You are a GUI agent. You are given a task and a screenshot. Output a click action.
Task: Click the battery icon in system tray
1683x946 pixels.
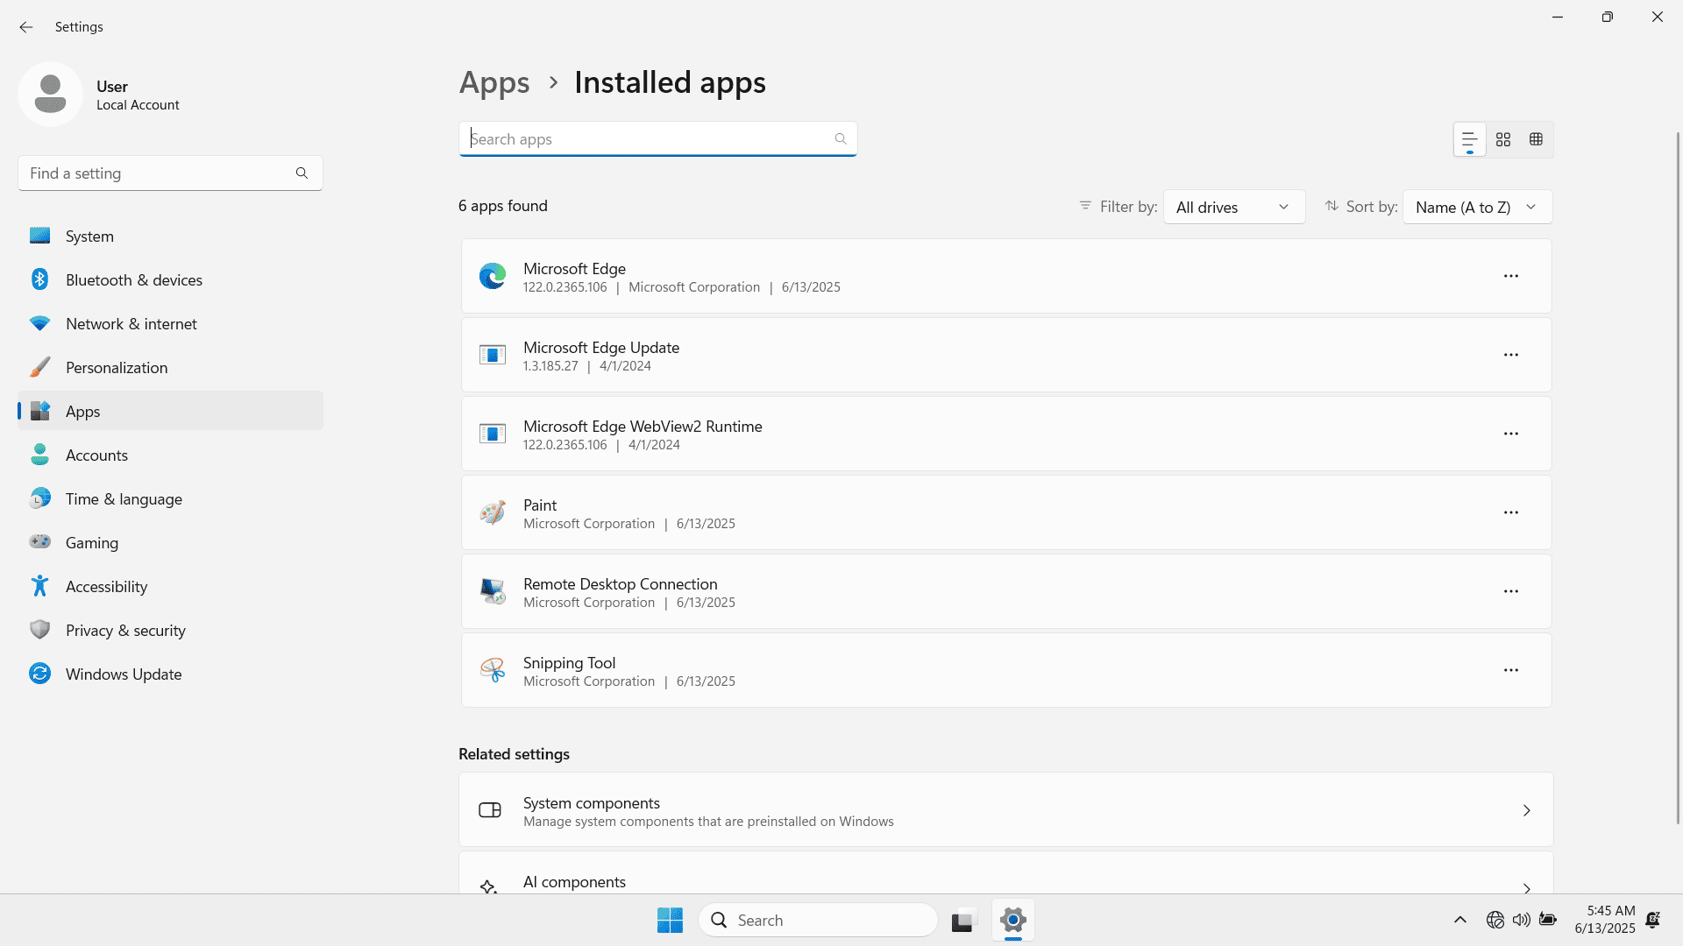1548,921
